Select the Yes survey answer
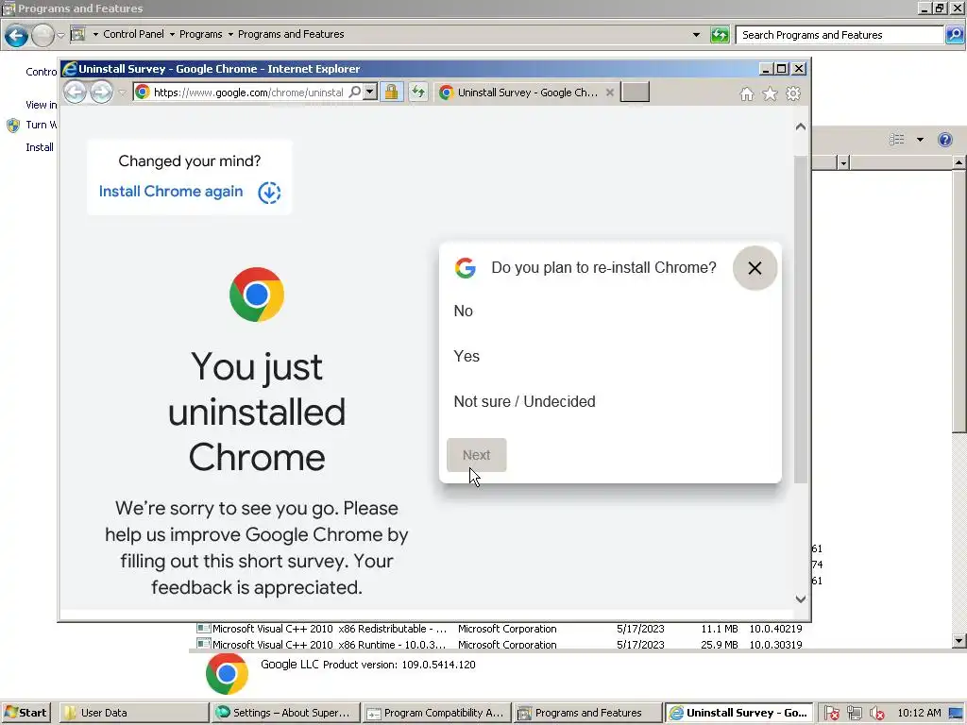This screenshot has width=967, height=725. 467,356
